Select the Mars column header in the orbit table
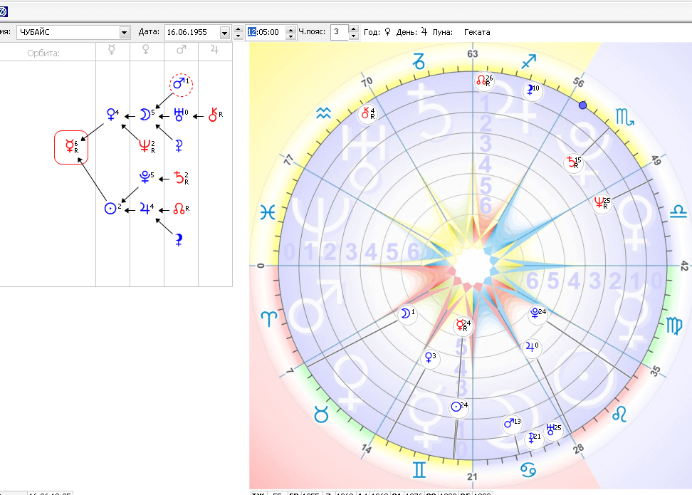The width and height of the screenshot is (692, 495). [181, 51]
